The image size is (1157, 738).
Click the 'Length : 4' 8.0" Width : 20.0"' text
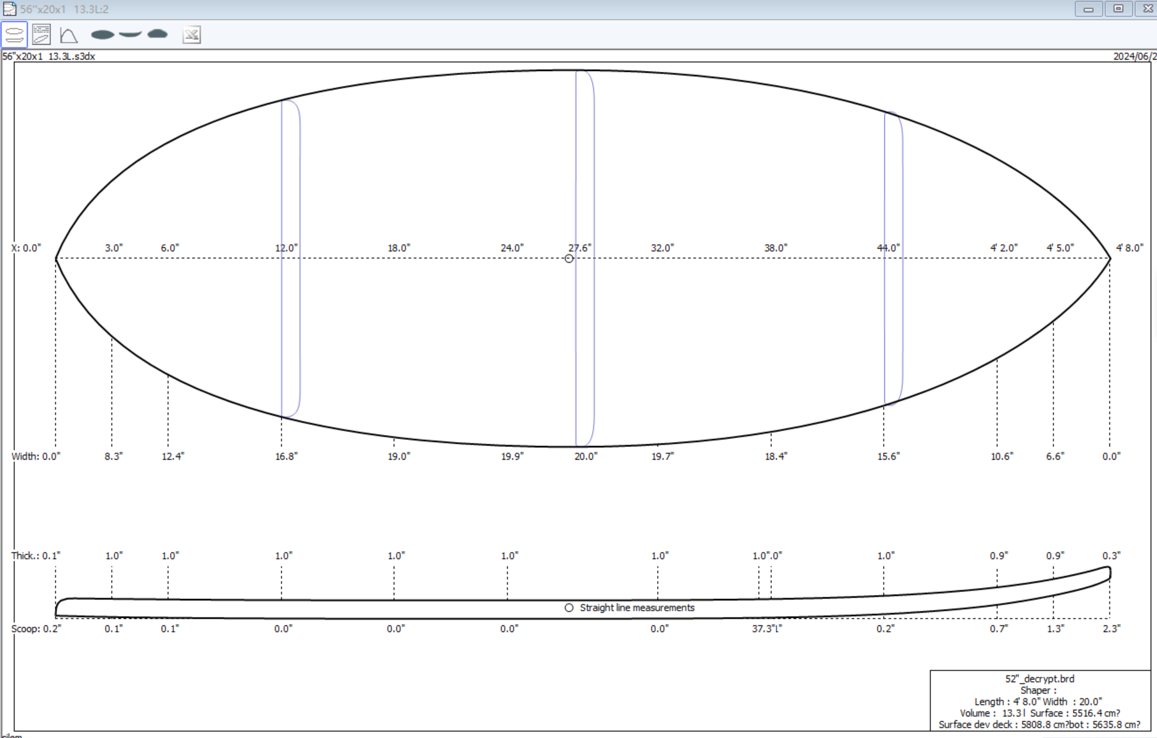point(1038,702)
